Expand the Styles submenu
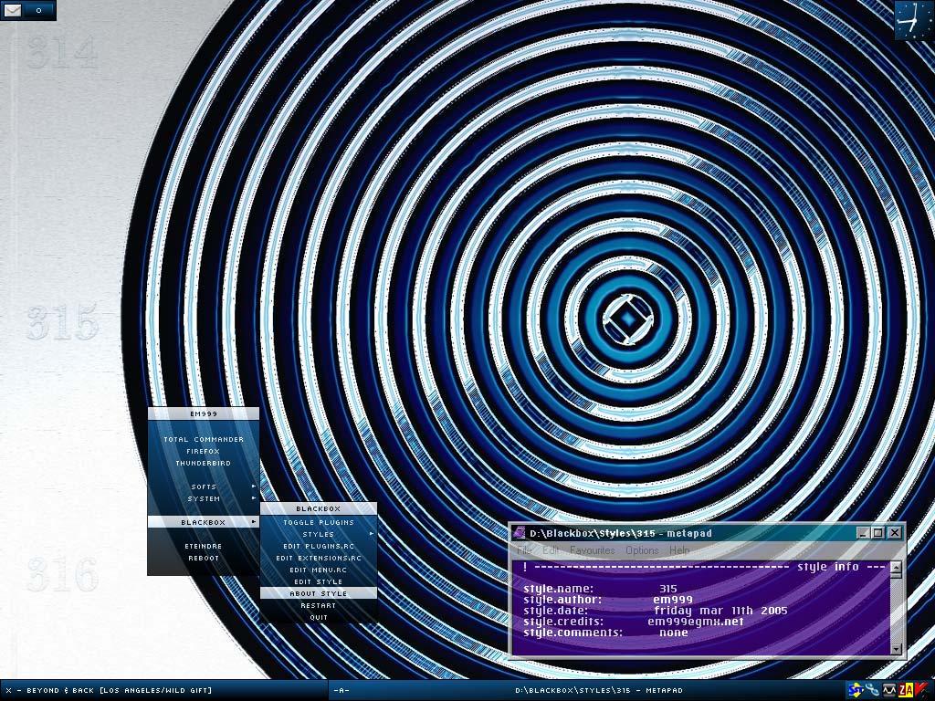Image resolution: width=935 pixels, height=701 pixels. tap(319, 534)
